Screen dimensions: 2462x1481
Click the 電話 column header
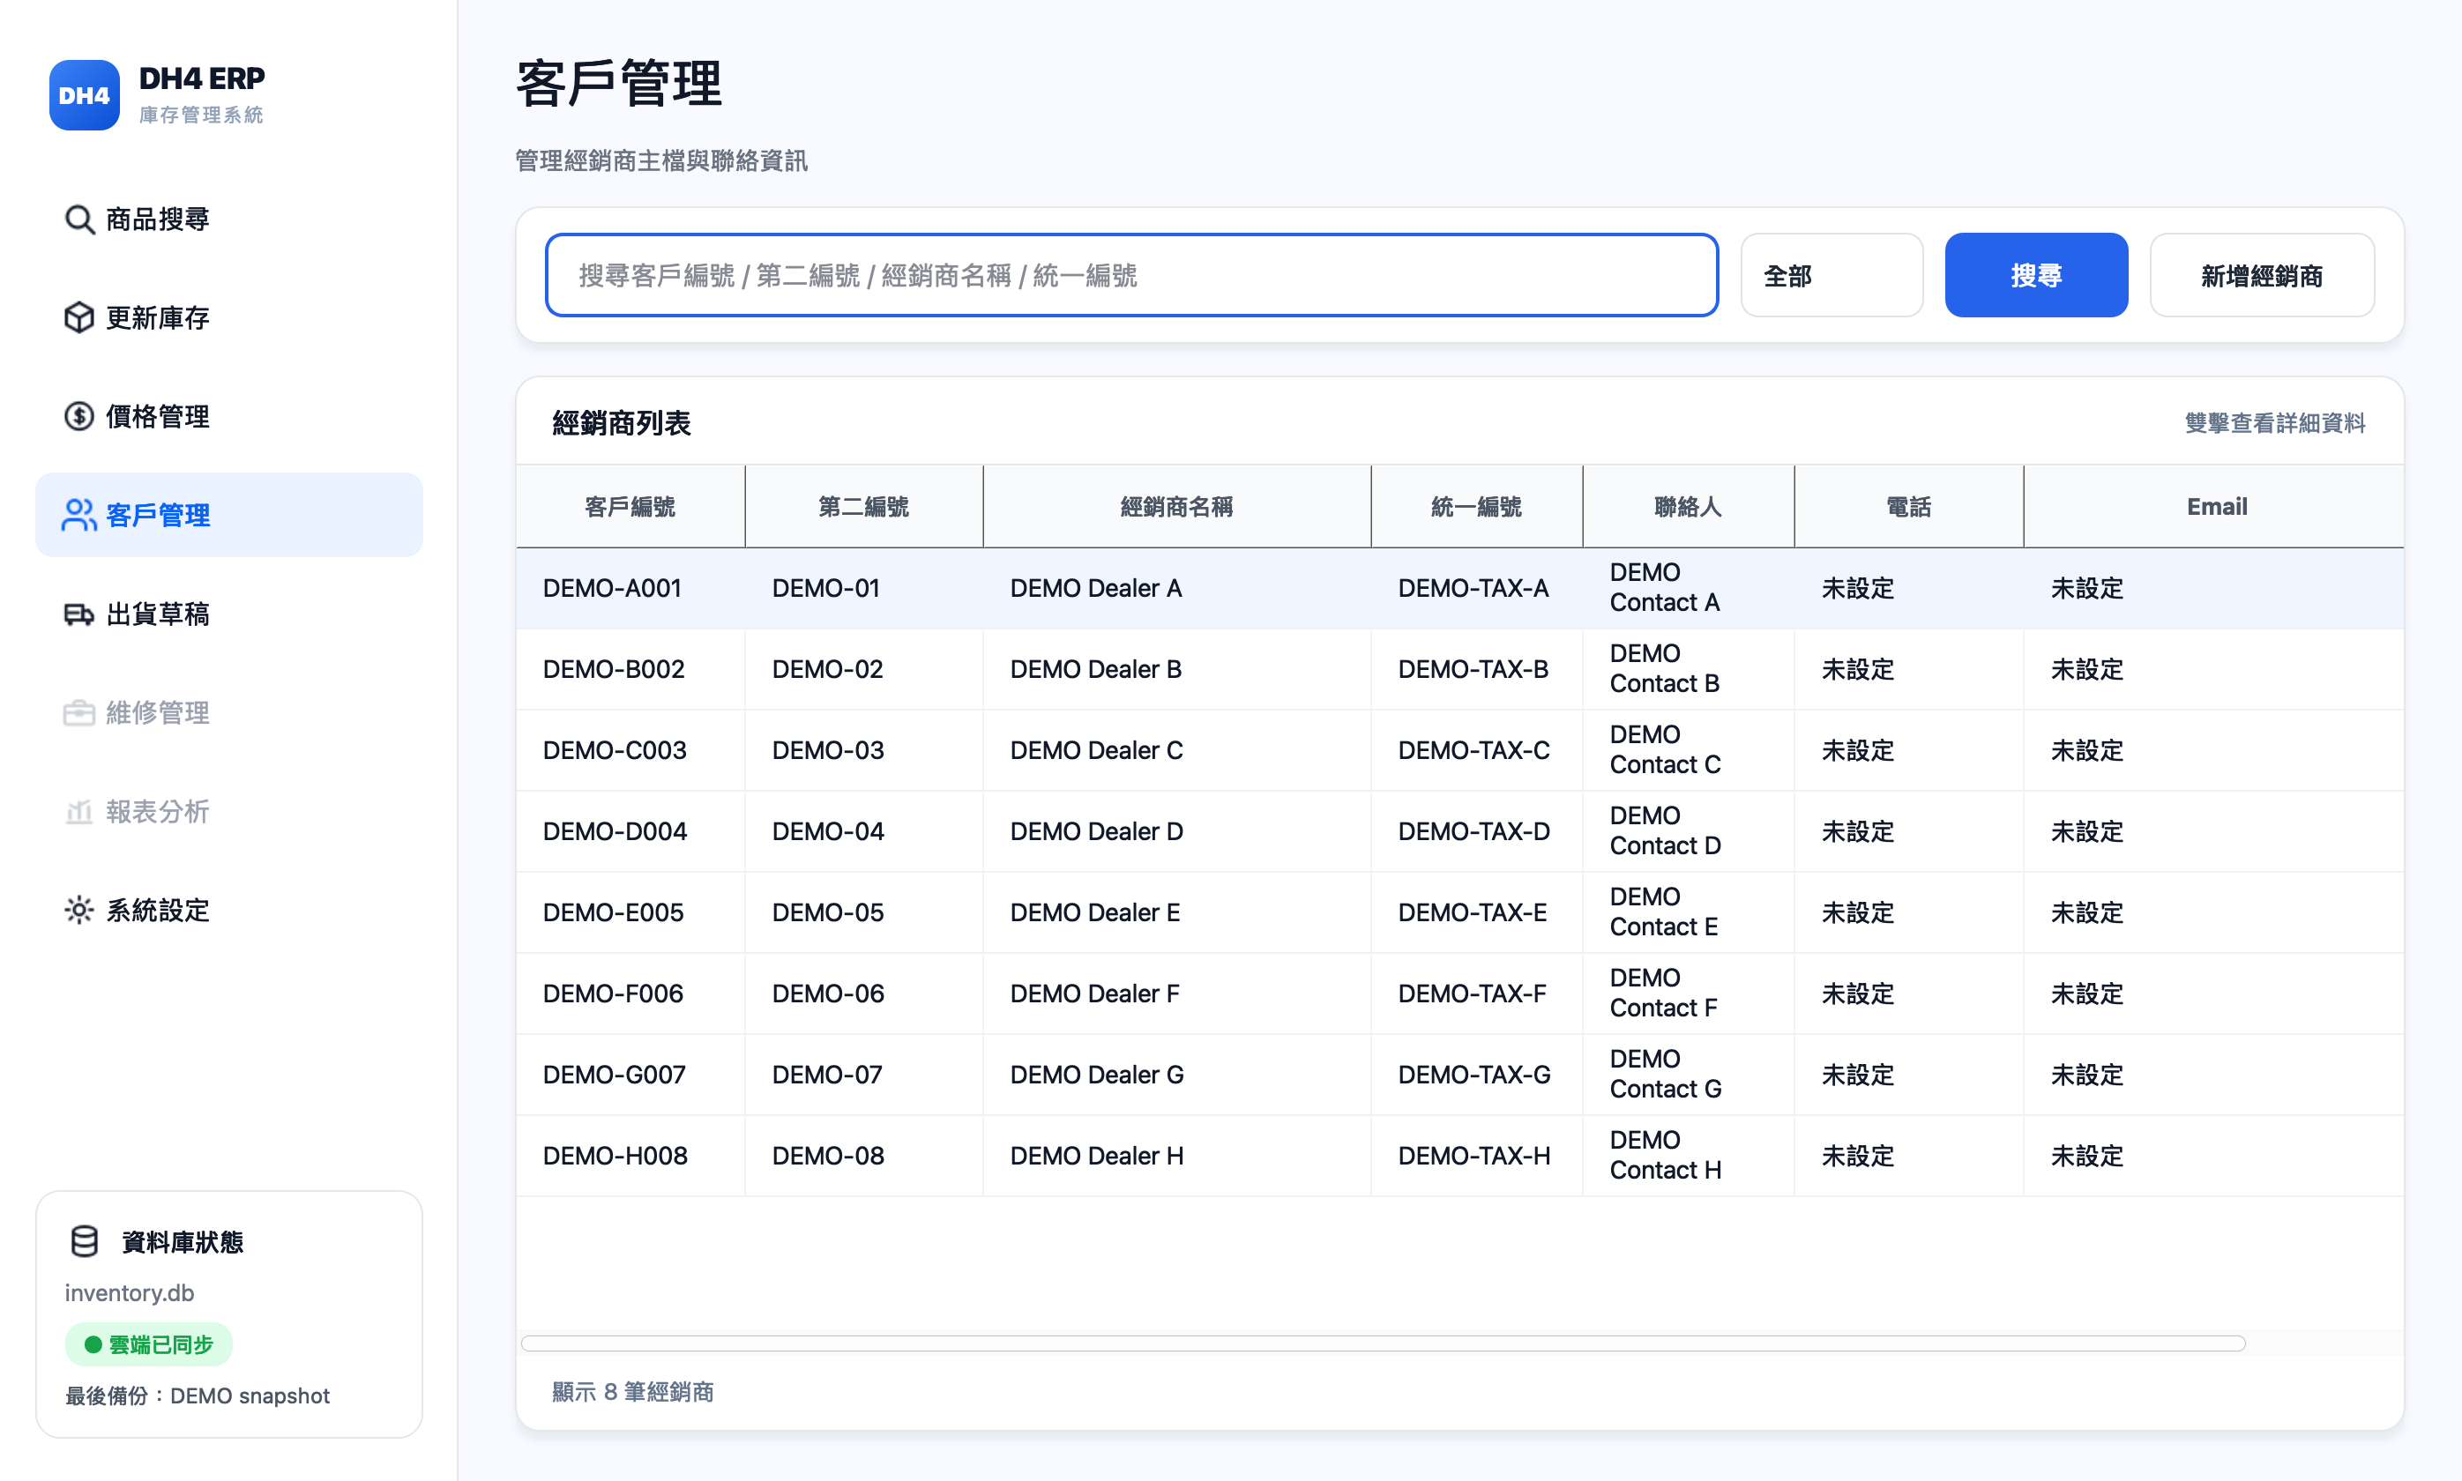pyautogui.click(x=1908, y=507)
